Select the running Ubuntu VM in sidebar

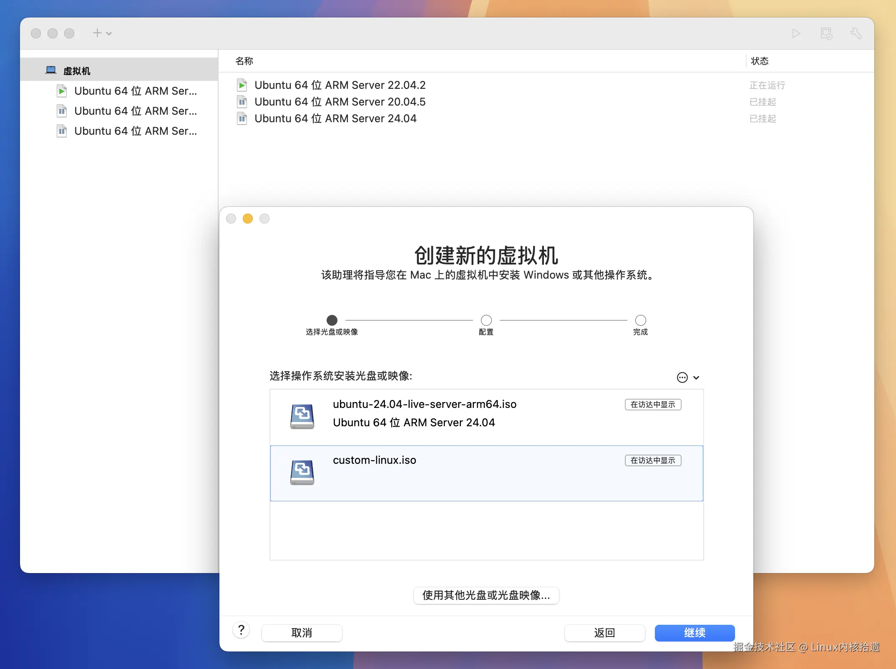pyautogui.click(x=135, y=91)
